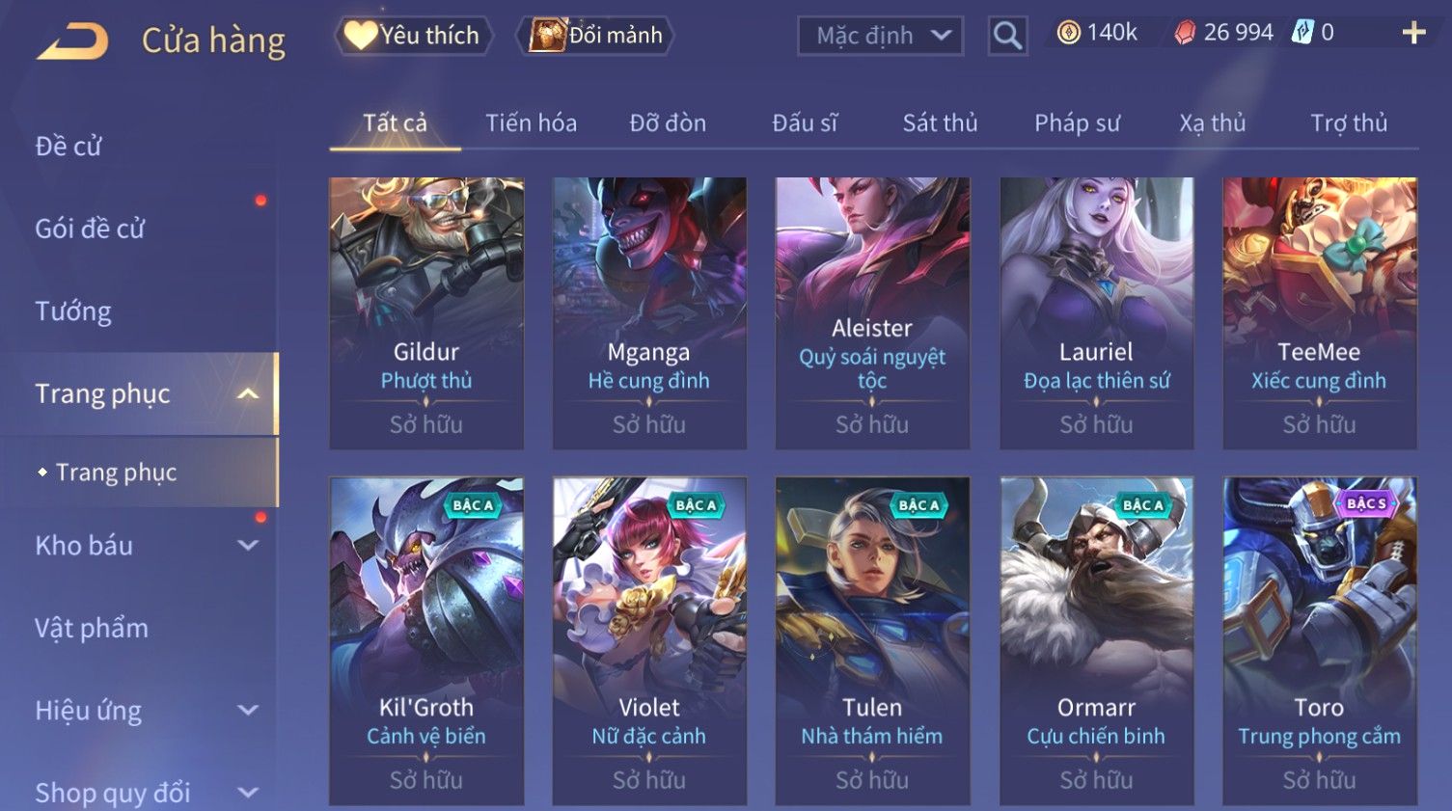Open Gói đề cử in sidebar
The width and height of the screenshot is (1452, 811).
click(90, 229)
